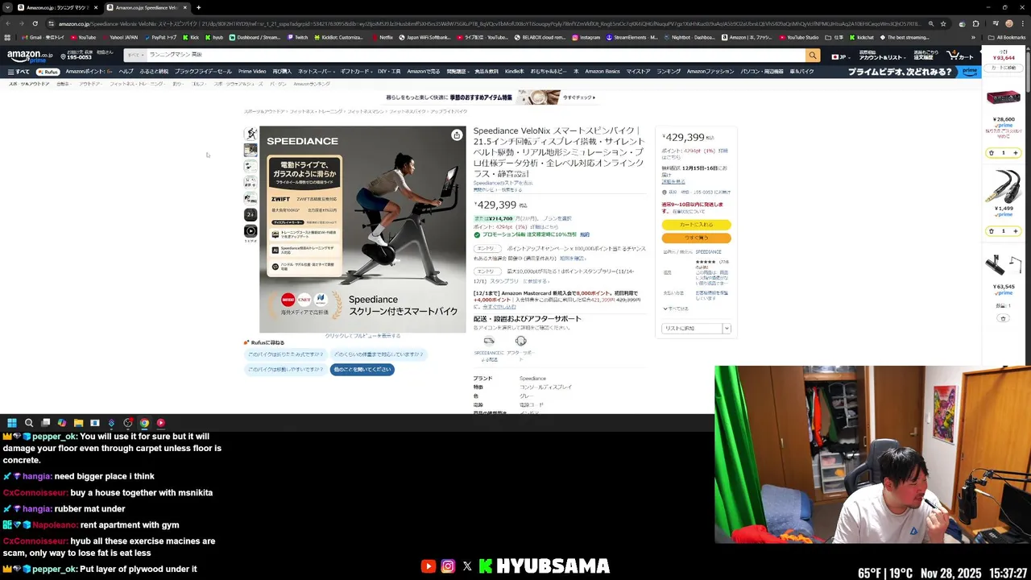
Task: Open the Speedianceのストア link
Action: pyautogui.click(x=503, y=184)
